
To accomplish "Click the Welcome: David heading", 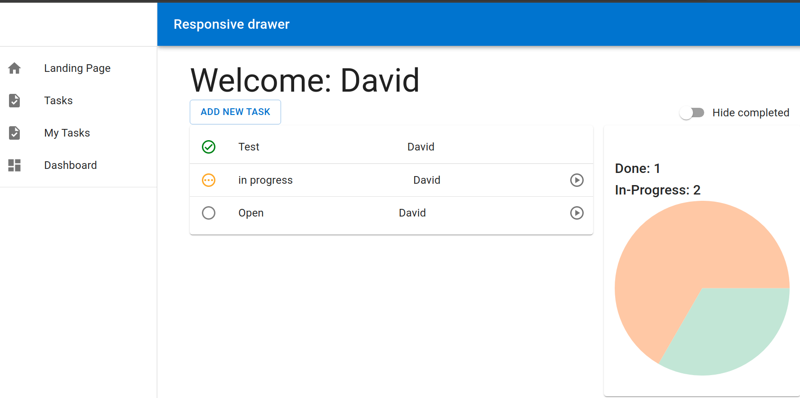I will pyautogui.click(x=305, y=80).
